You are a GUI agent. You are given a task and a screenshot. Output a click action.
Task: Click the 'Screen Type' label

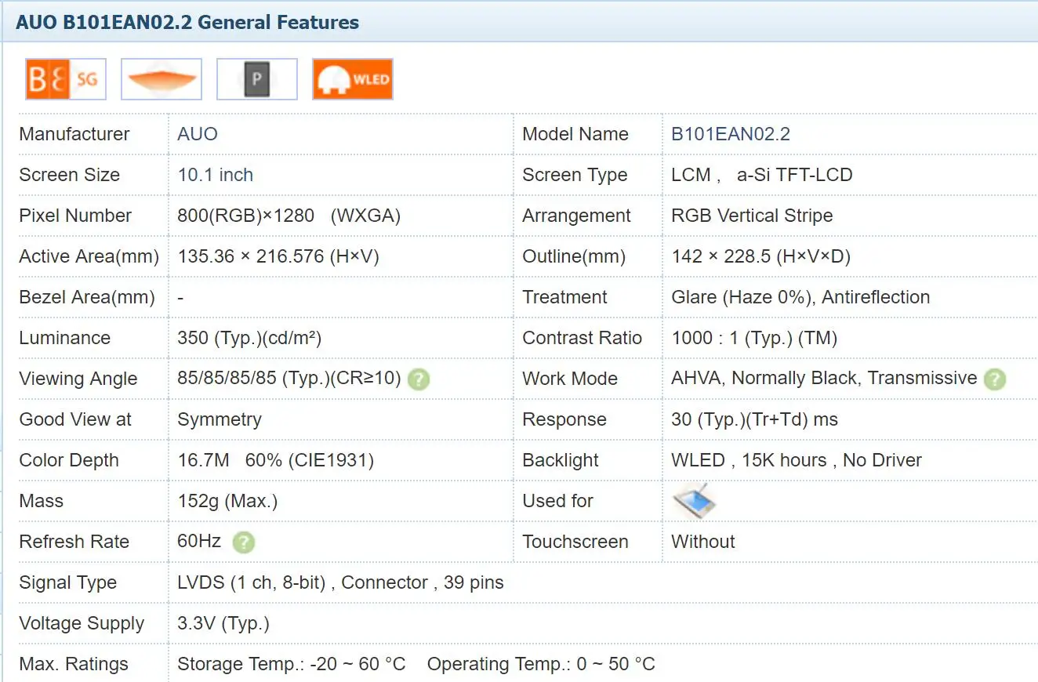(575, 175)
